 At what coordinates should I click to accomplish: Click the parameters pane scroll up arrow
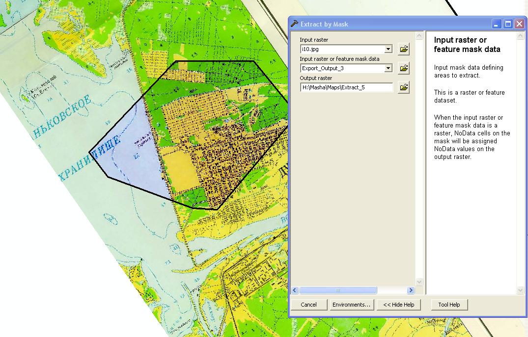click(419, 36)
